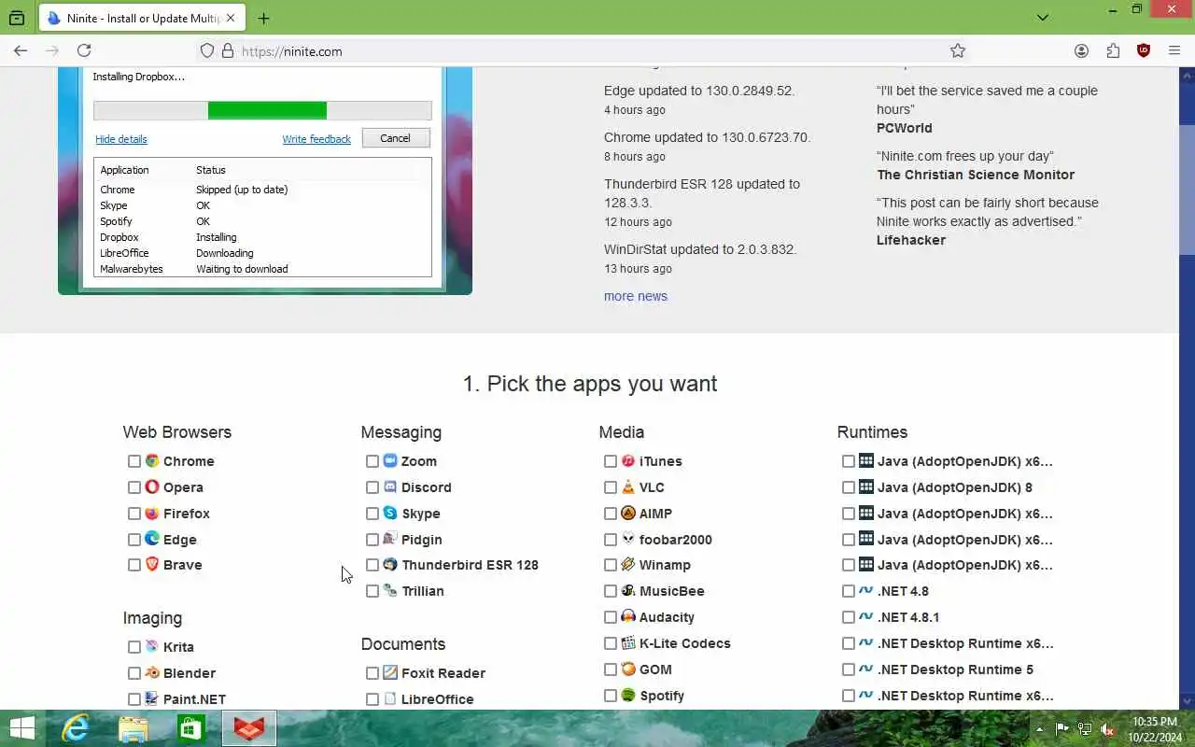Click Hide details link in installer image
The image size is (1195, 747).
(121, 139)
